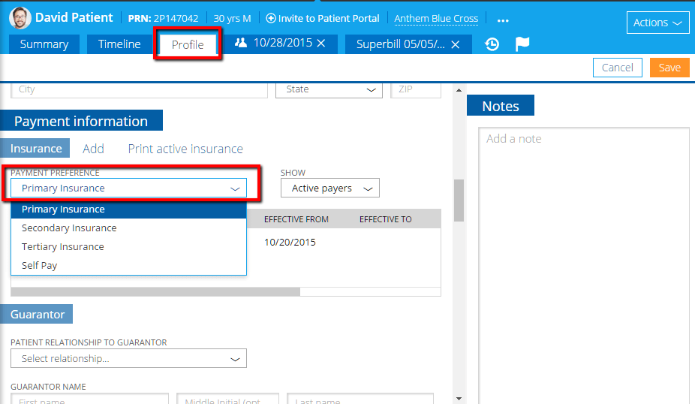Switch to the Timeline tab
Viewport: 695px width, 404px height.
119,44
